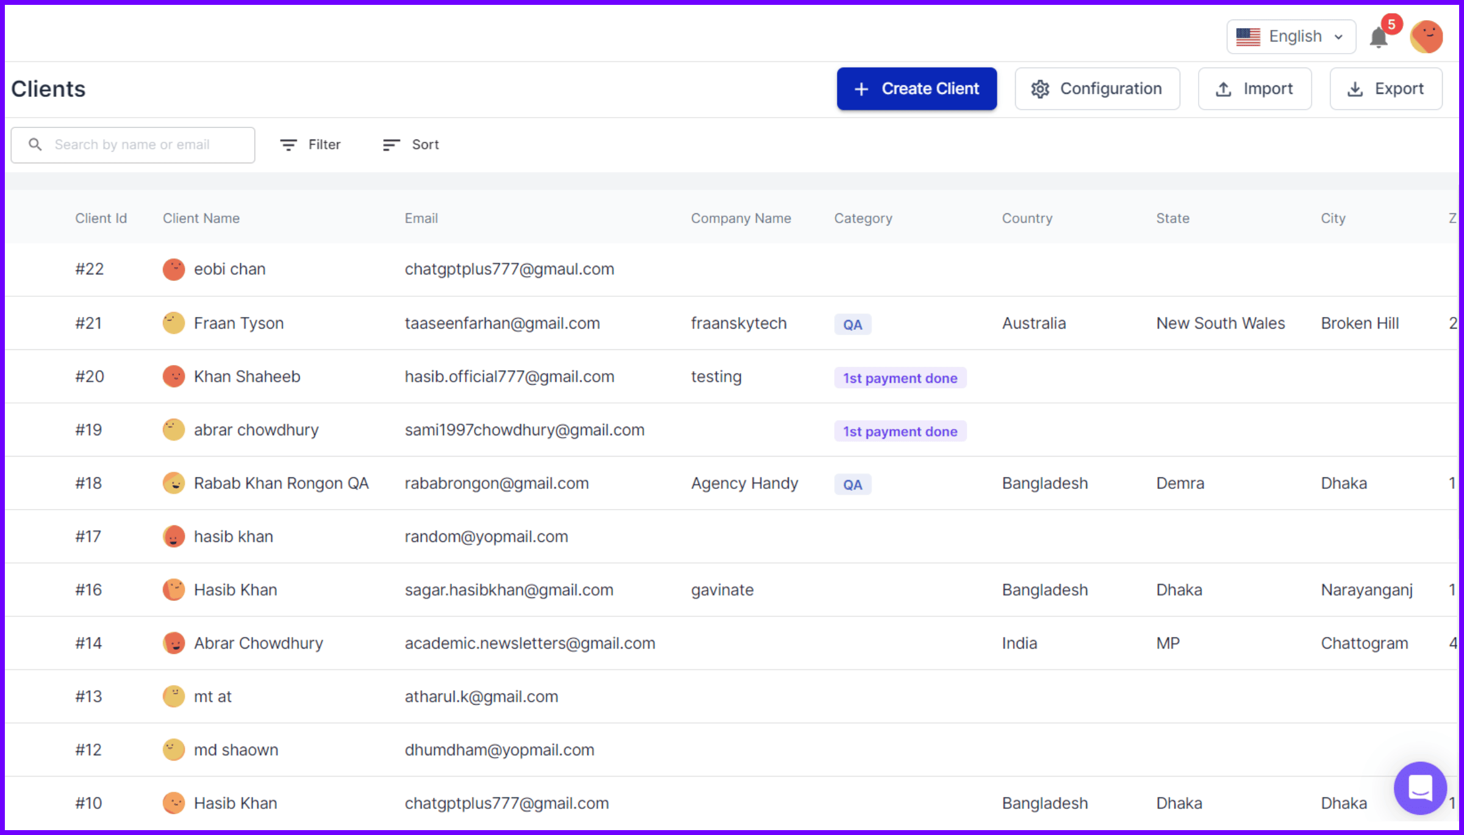This screenshot has height=835, width=1464.
Task: Click the Client Name column header
Action: pyautogui.click(x=201, y=218)
